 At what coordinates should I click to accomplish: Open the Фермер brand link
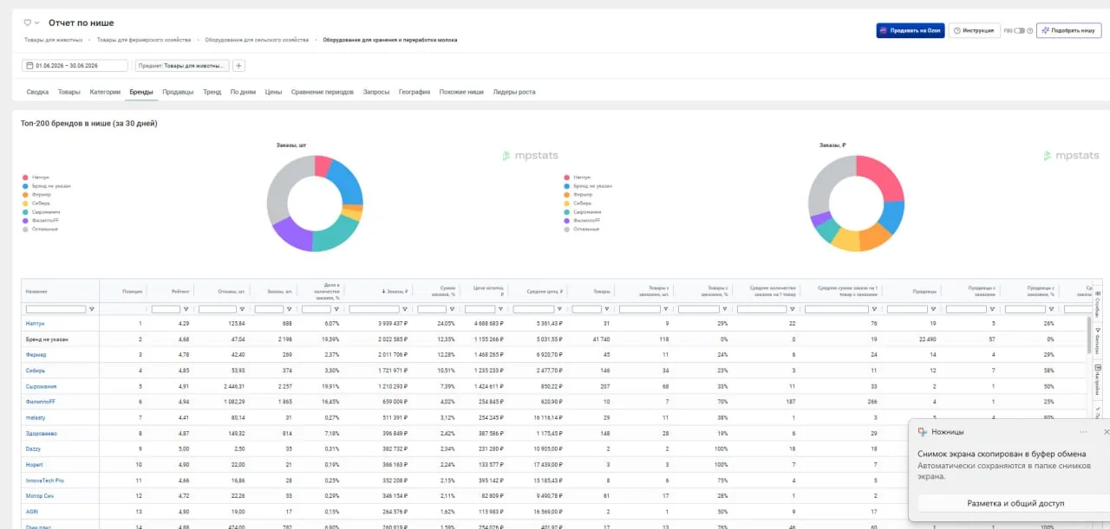(x=36, y=354)
